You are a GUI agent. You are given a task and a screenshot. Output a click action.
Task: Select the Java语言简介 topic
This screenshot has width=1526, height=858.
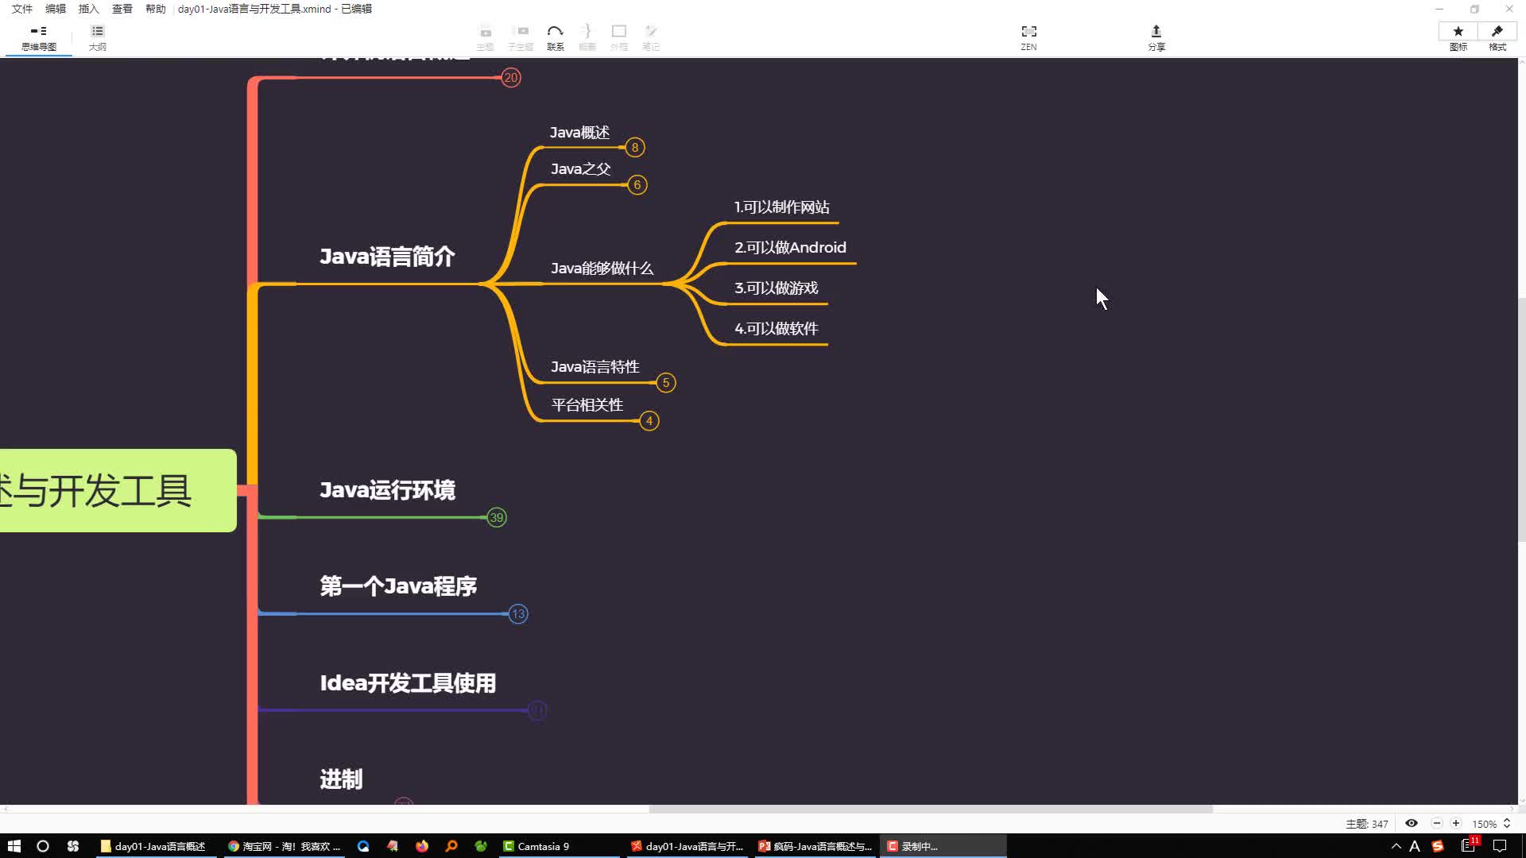click(387, 257)
